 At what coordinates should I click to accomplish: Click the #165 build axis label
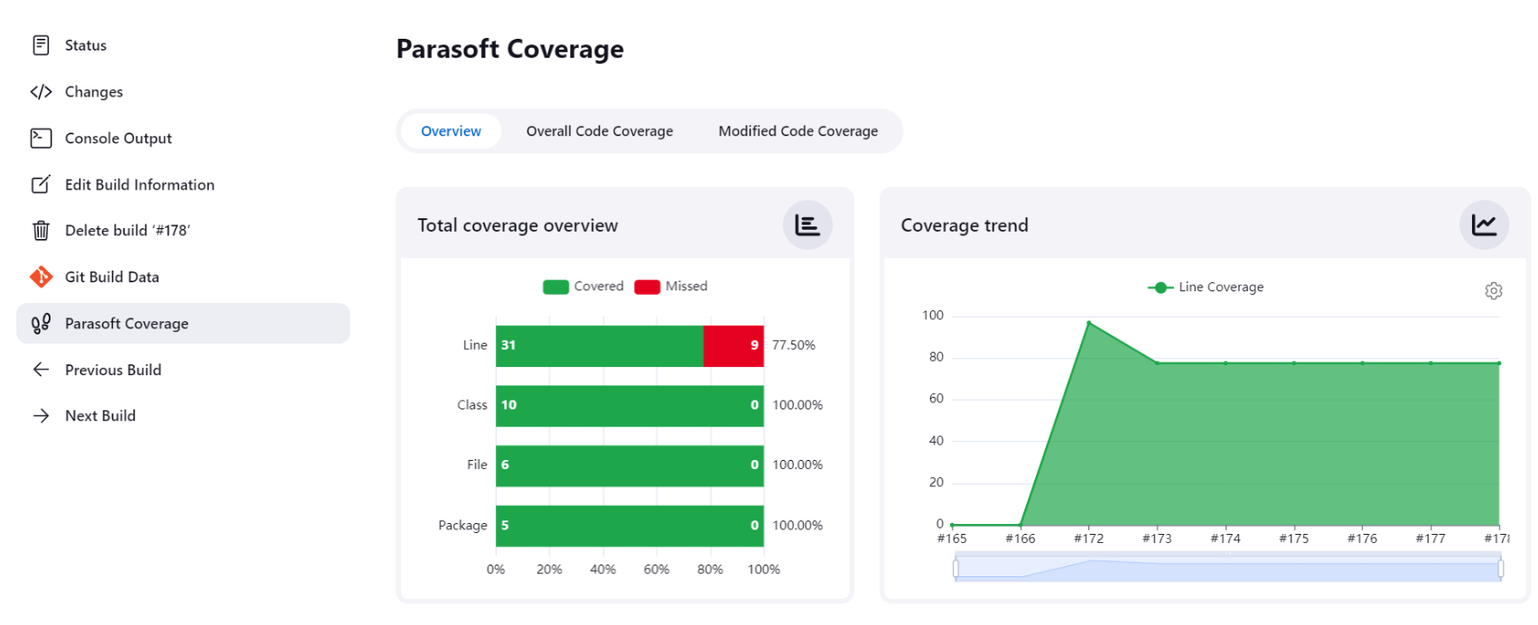click(952, 538)
